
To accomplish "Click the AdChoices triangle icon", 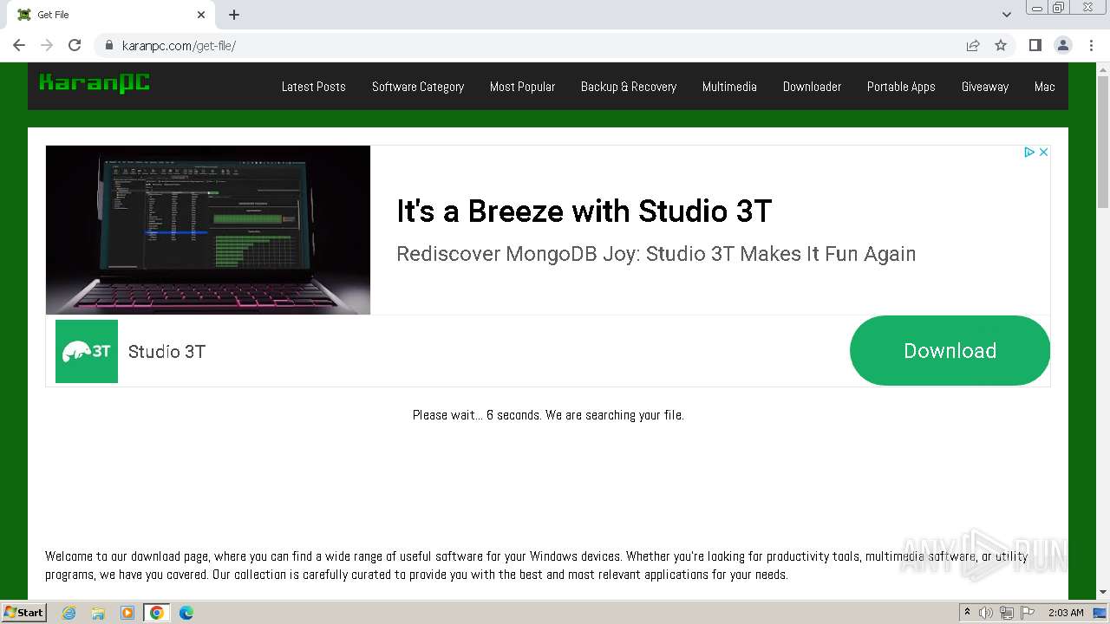I will [1029, 152].
